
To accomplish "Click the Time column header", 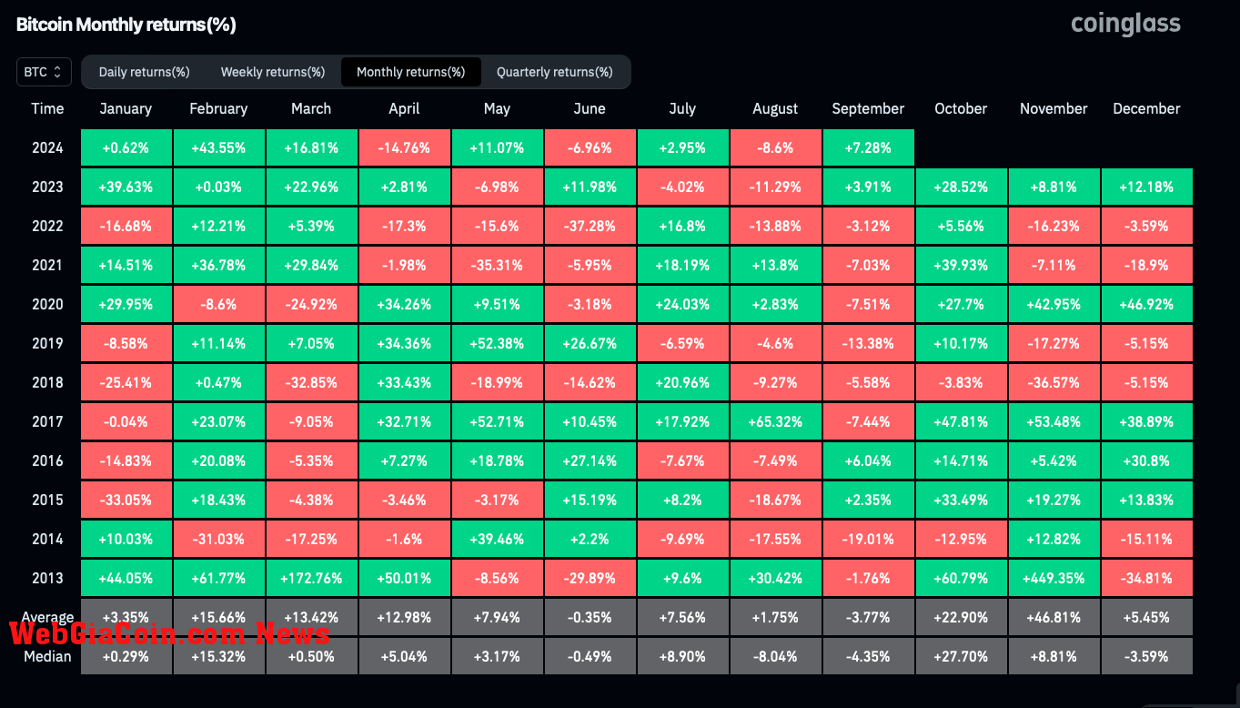I will coord(47,108).
